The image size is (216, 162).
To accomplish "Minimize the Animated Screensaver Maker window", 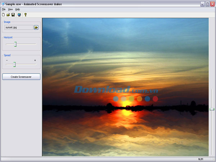I will tap(202, 4).
